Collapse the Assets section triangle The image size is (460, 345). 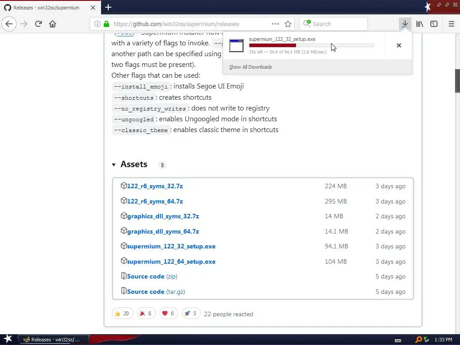[114, 165]
